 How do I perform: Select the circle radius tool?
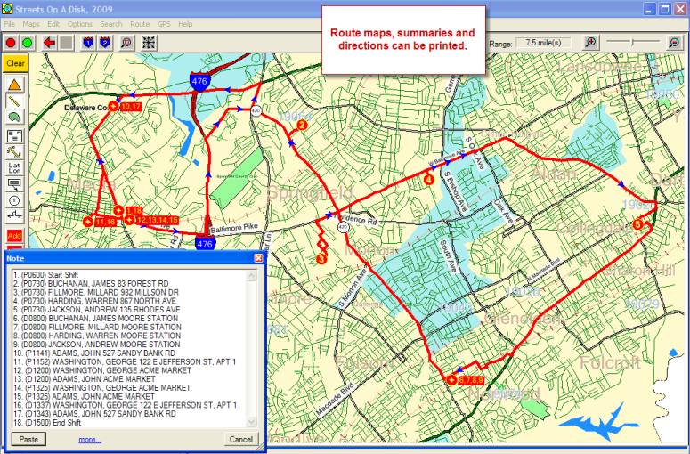(x=15, y=200)
